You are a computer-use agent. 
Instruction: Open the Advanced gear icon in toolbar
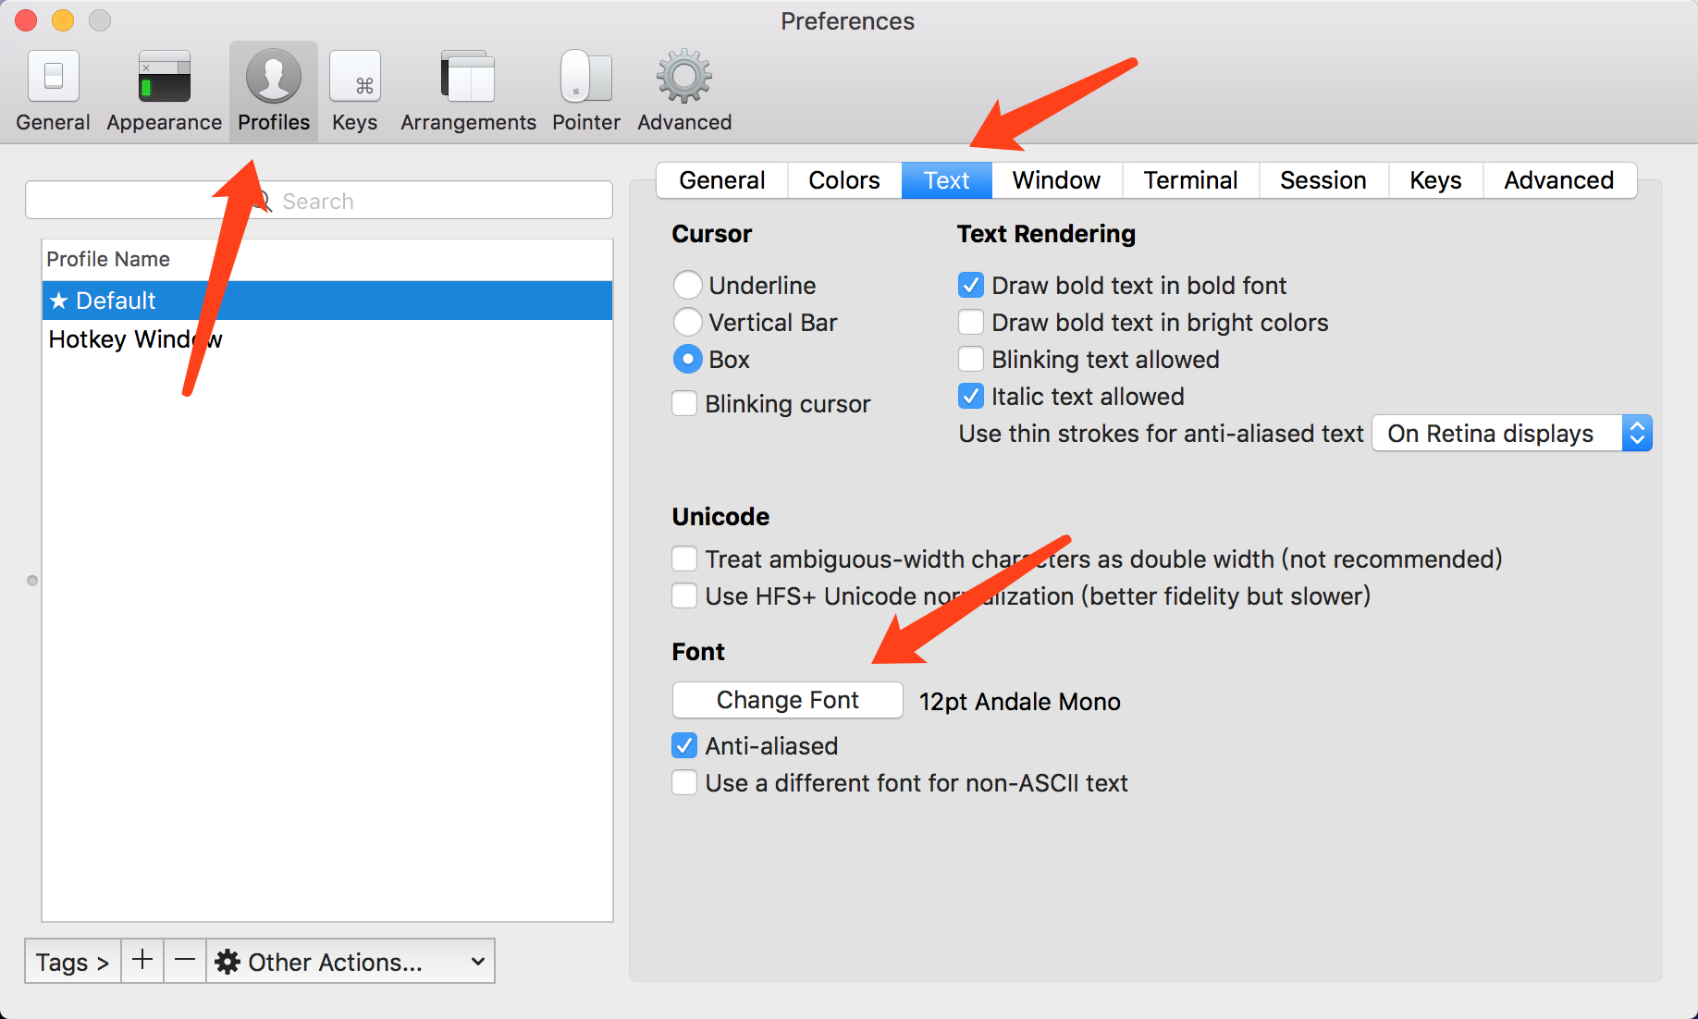683,78
